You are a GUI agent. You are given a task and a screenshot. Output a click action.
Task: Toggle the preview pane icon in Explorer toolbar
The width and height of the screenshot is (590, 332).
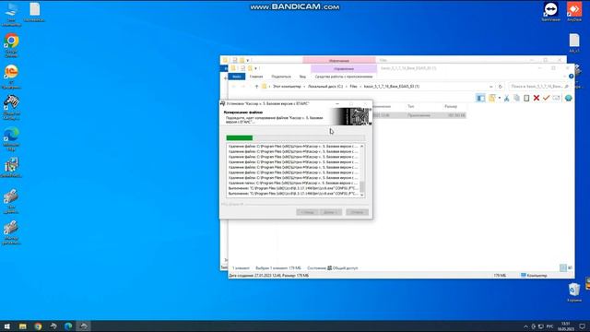click(x=480, y=99)
